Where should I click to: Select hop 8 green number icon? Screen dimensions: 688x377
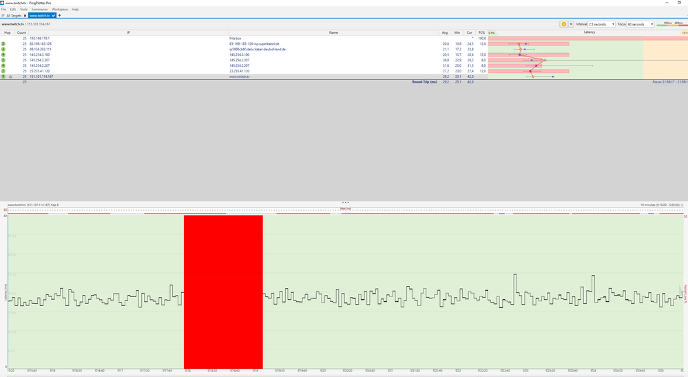coord(3,77)
